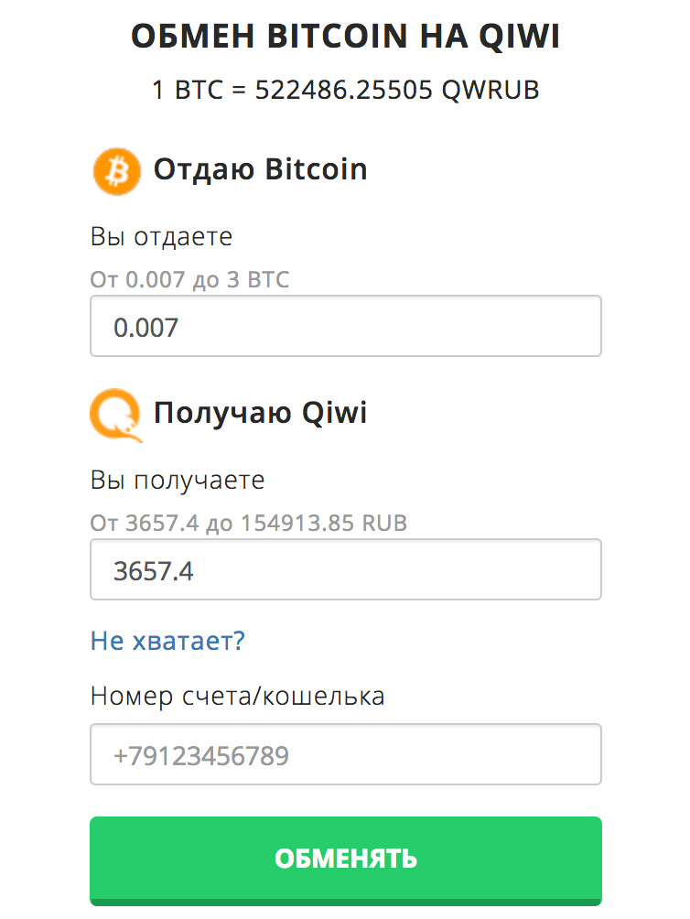690x919 pixels.
Task: Click the exchange rate line '1 BTC = 522486.25505 QWRUB'
Action: 345,90
